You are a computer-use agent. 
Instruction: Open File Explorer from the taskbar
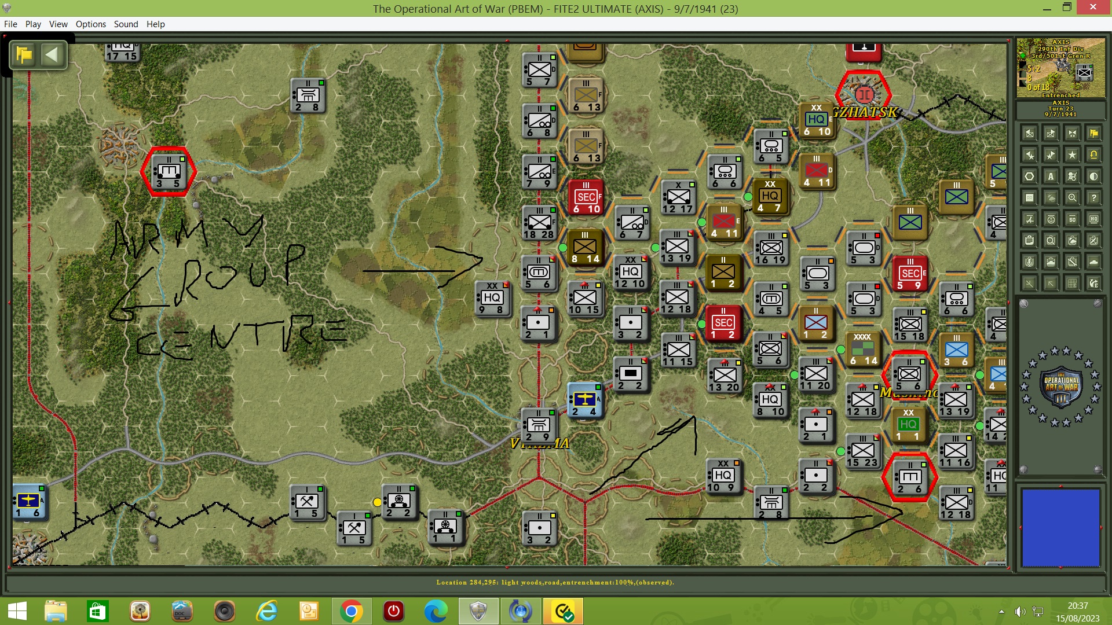click(x=56, y=611)
